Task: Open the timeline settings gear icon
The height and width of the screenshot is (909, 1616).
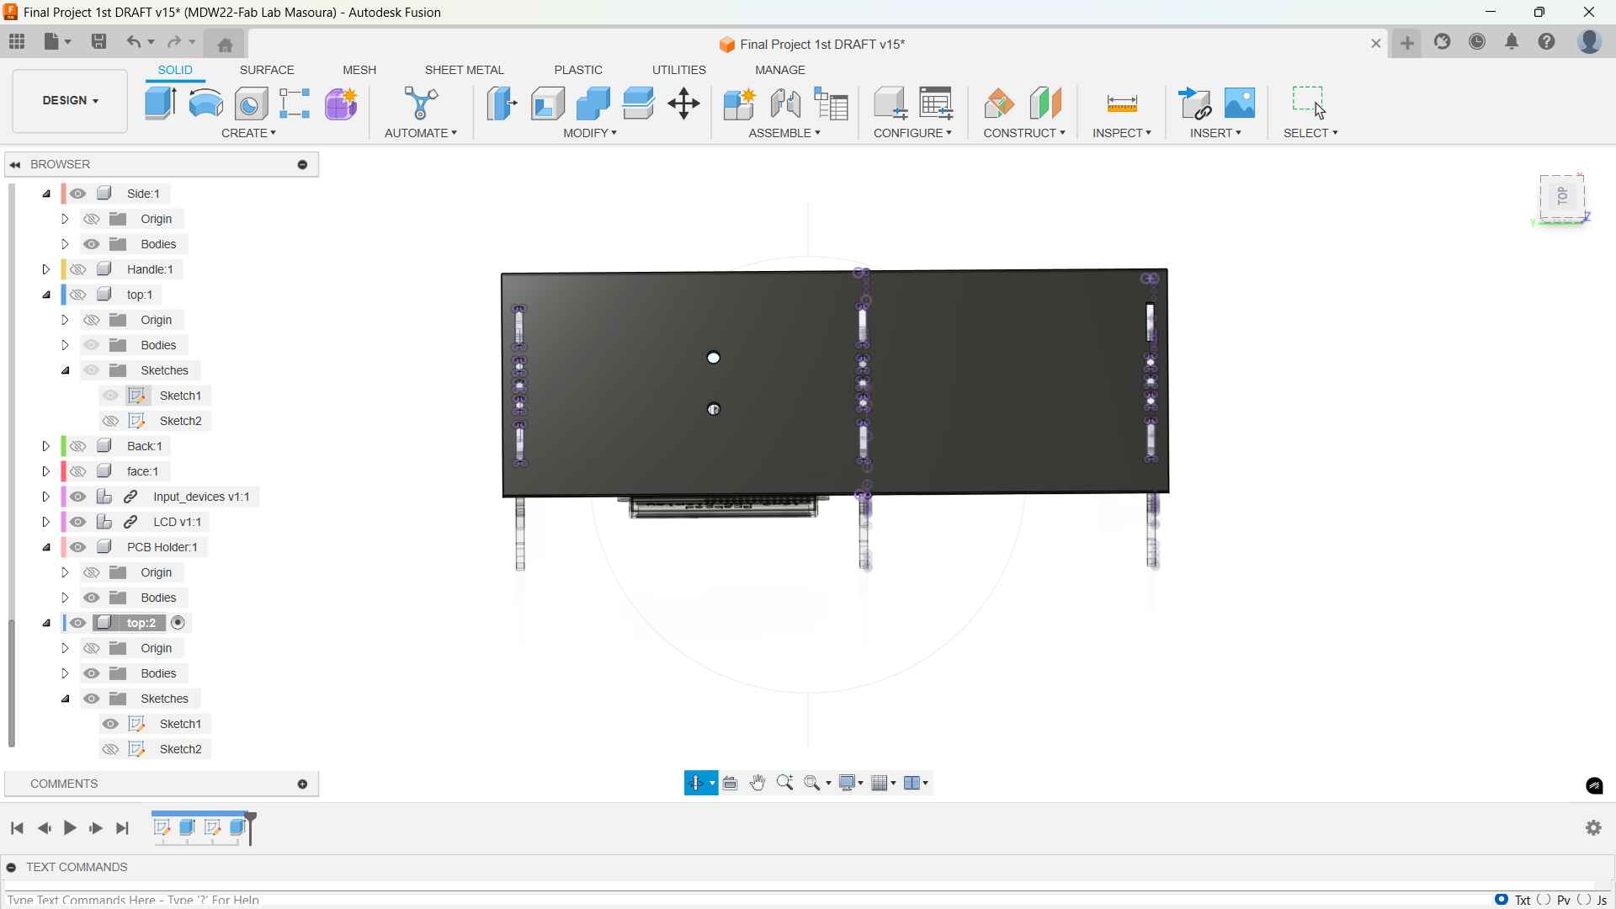Action: [x=1594, y=828]
